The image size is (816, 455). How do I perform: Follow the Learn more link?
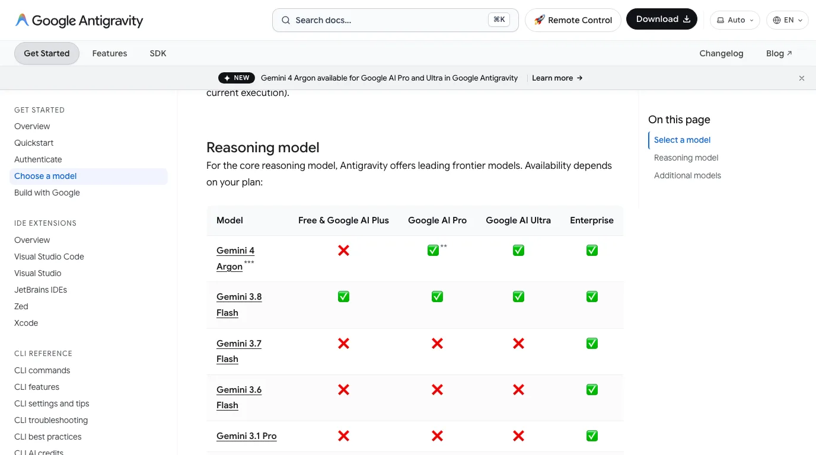(557, 78)
